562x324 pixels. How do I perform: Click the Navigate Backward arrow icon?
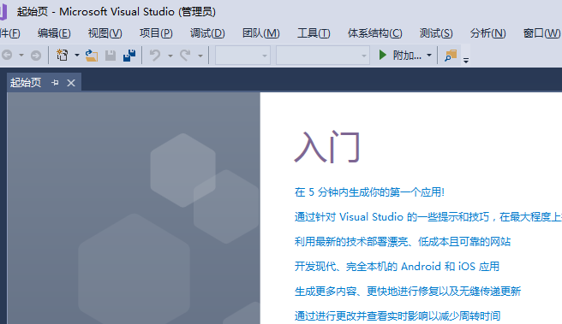click(x=7, y=55)
